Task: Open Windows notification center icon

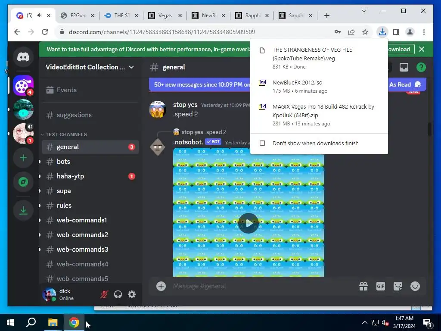Action: tap(428, 323)
